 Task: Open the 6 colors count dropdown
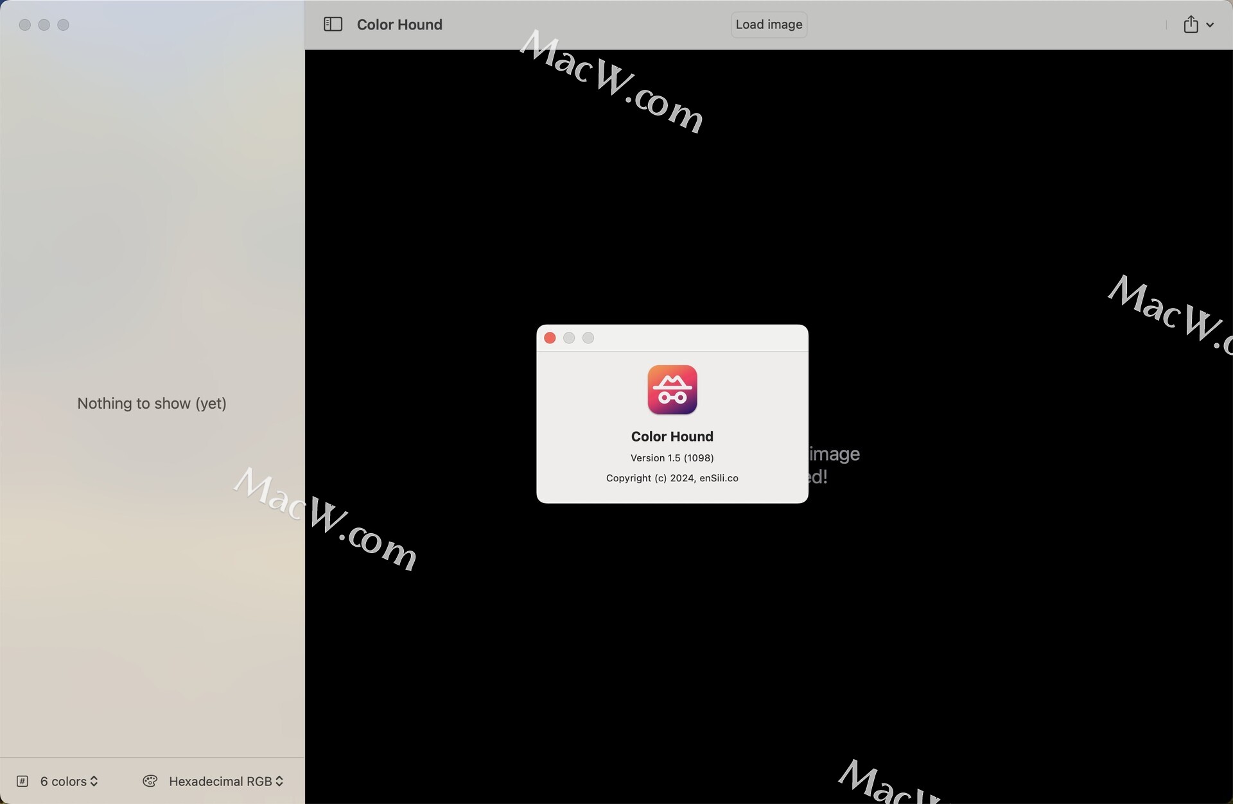pos(69,781)
